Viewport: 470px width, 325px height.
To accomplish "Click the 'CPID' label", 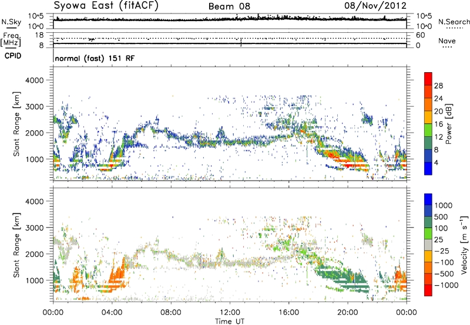I will (x=13, y=56).
